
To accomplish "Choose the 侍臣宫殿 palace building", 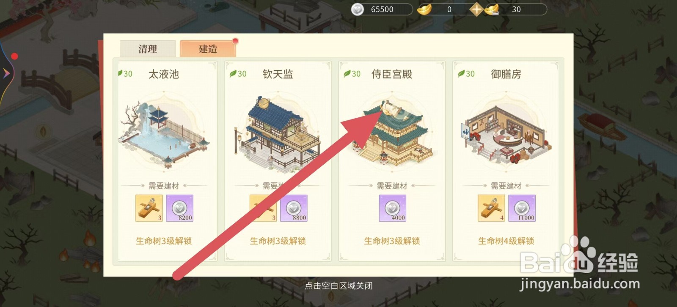I will (392, 133).
